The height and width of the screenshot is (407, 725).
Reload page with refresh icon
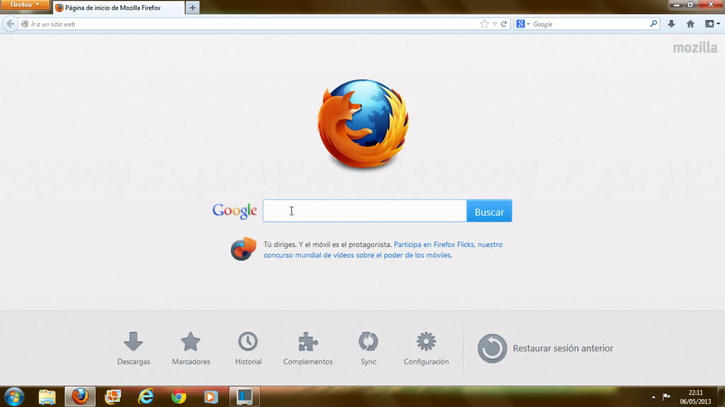click(504, 24)
